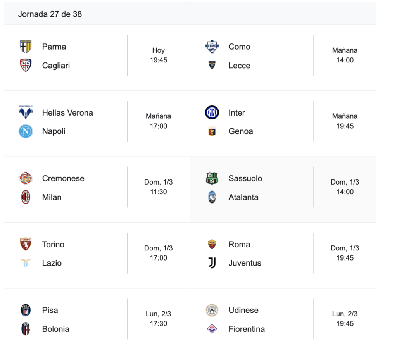This screenshot has width=397, height=352.
Task: Open the Roma team name link
Action: [x=239, y=244]
